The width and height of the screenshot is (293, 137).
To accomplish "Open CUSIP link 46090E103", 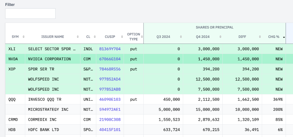I will (x=110, y=99).
